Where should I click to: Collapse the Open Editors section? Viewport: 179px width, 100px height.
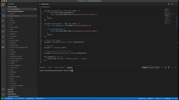pos(12,7)
